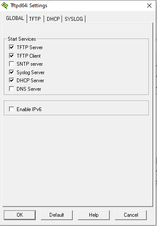The image size is (157, 226).
Task: Open the SYSLOG settings tab
Action: pyautogui.click(x=74, y=19)
